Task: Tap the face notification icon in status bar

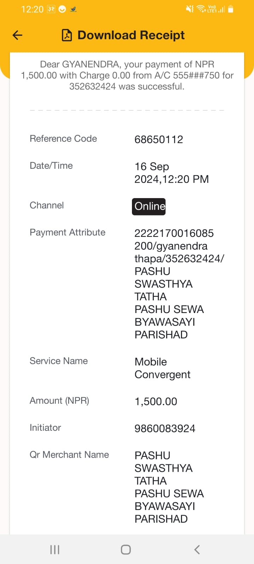Action: point(62,10)
